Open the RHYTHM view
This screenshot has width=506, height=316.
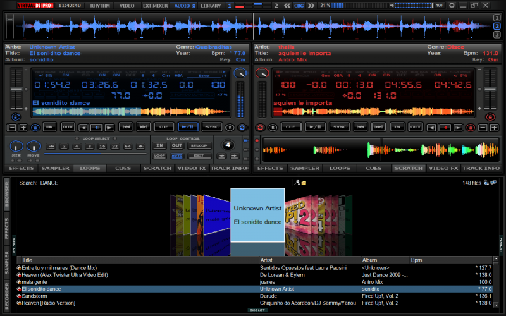tap(100, 6)
